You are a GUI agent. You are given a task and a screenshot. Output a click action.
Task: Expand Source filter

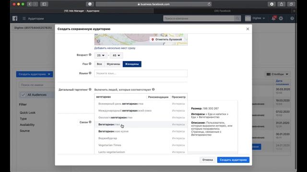(x=24, y=130)
